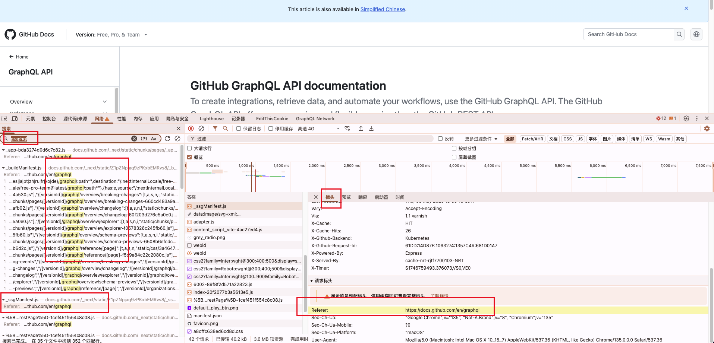Select the manifest.json request row
The width and height of the screenshot is (714, 343).
click(x=244, y=315)
